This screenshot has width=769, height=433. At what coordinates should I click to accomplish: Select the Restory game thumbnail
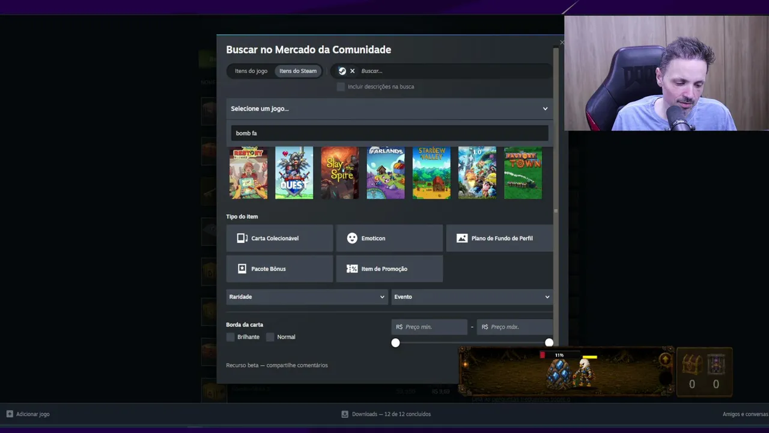(x=248, y=173)
